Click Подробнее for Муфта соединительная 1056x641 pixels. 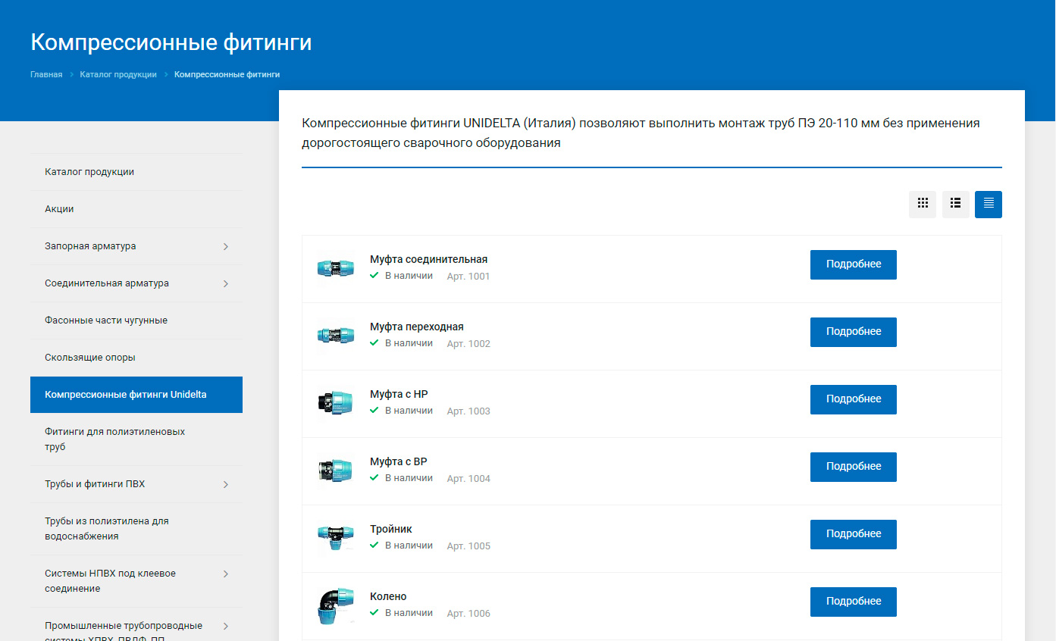pos(853,264)
